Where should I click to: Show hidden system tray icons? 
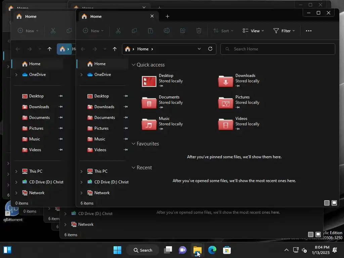pyautogui.click(x=286, y=250)
